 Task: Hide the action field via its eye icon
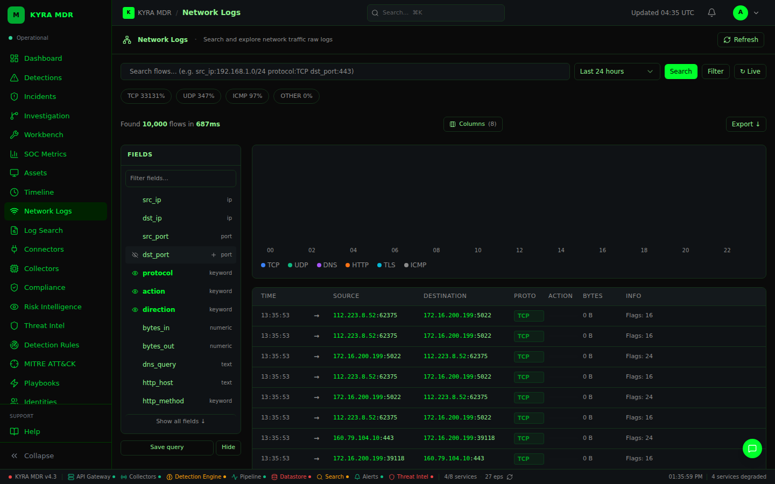136,291
